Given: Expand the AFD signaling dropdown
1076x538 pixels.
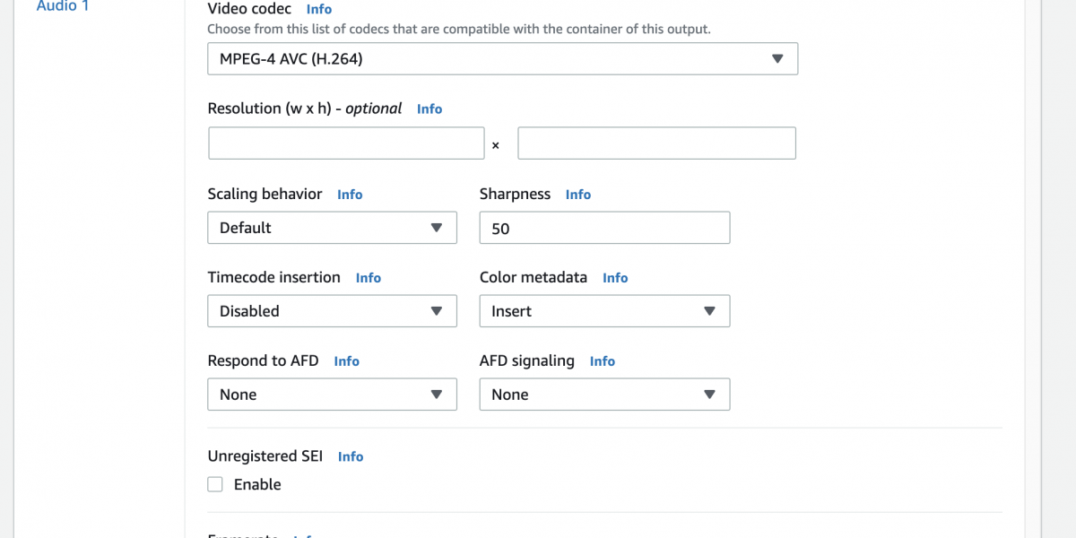Looking at the screenshot, I should pos(604,395).
